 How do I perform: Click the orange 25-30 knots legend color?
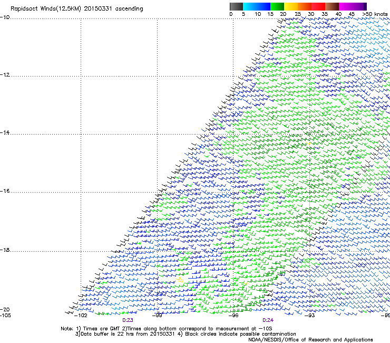click(305, 6)
